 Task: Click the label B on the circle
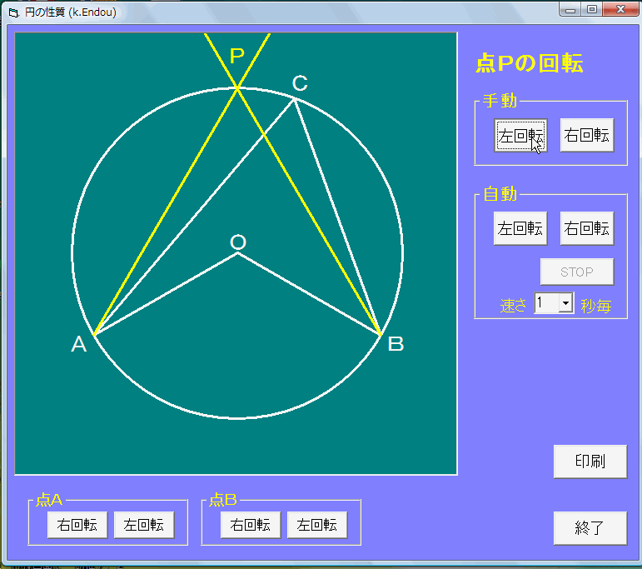396,344
